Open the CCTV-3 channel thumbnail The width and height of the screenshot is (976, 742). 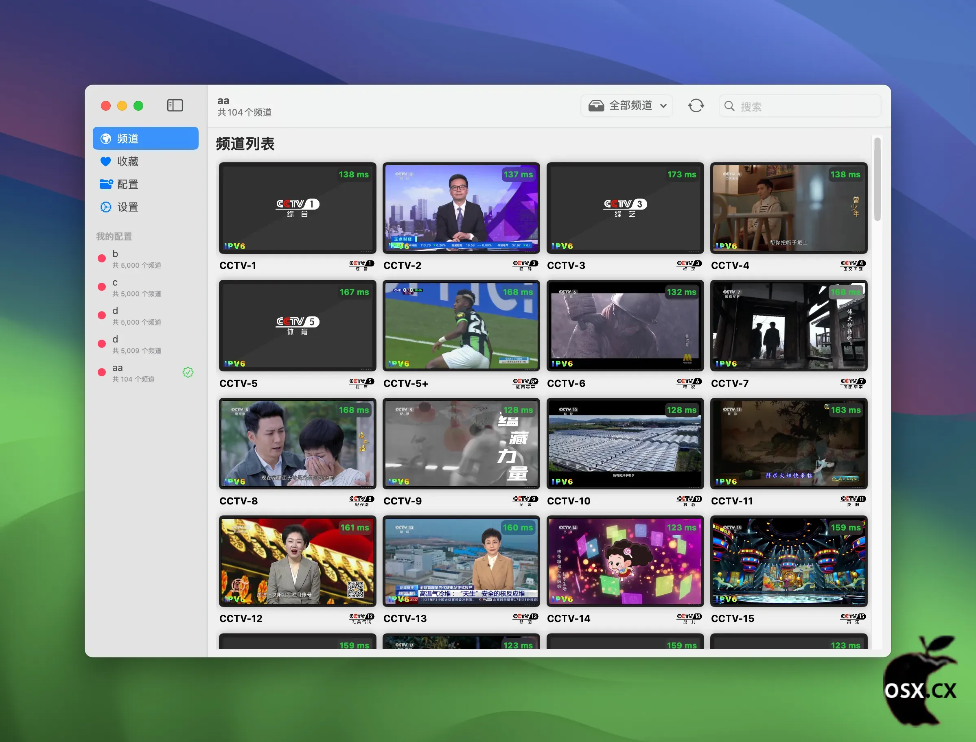coord(625,208)
